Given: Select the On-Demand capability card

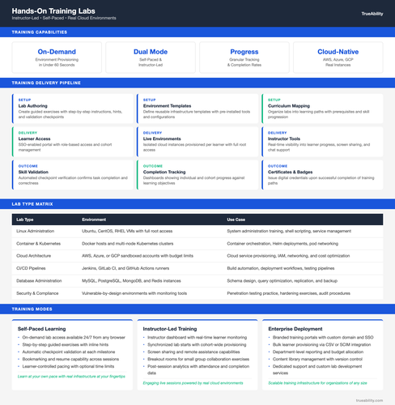Looking at the screenshot, I should pyautogui.click(x=57, y=58).
